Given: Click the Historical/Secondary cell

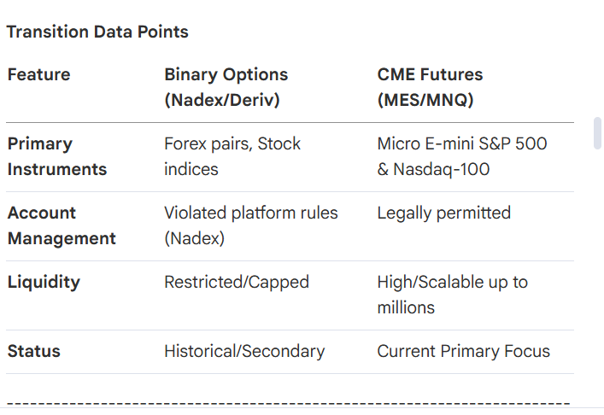Looking at the screenshot, I should [244, 351].
